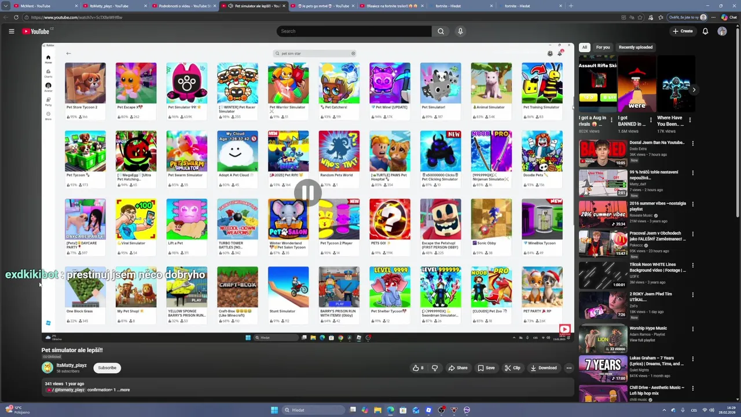Click the browser address bar URL
The width and height of the screenshot is (741, 417).
click(x=76, y=17)
